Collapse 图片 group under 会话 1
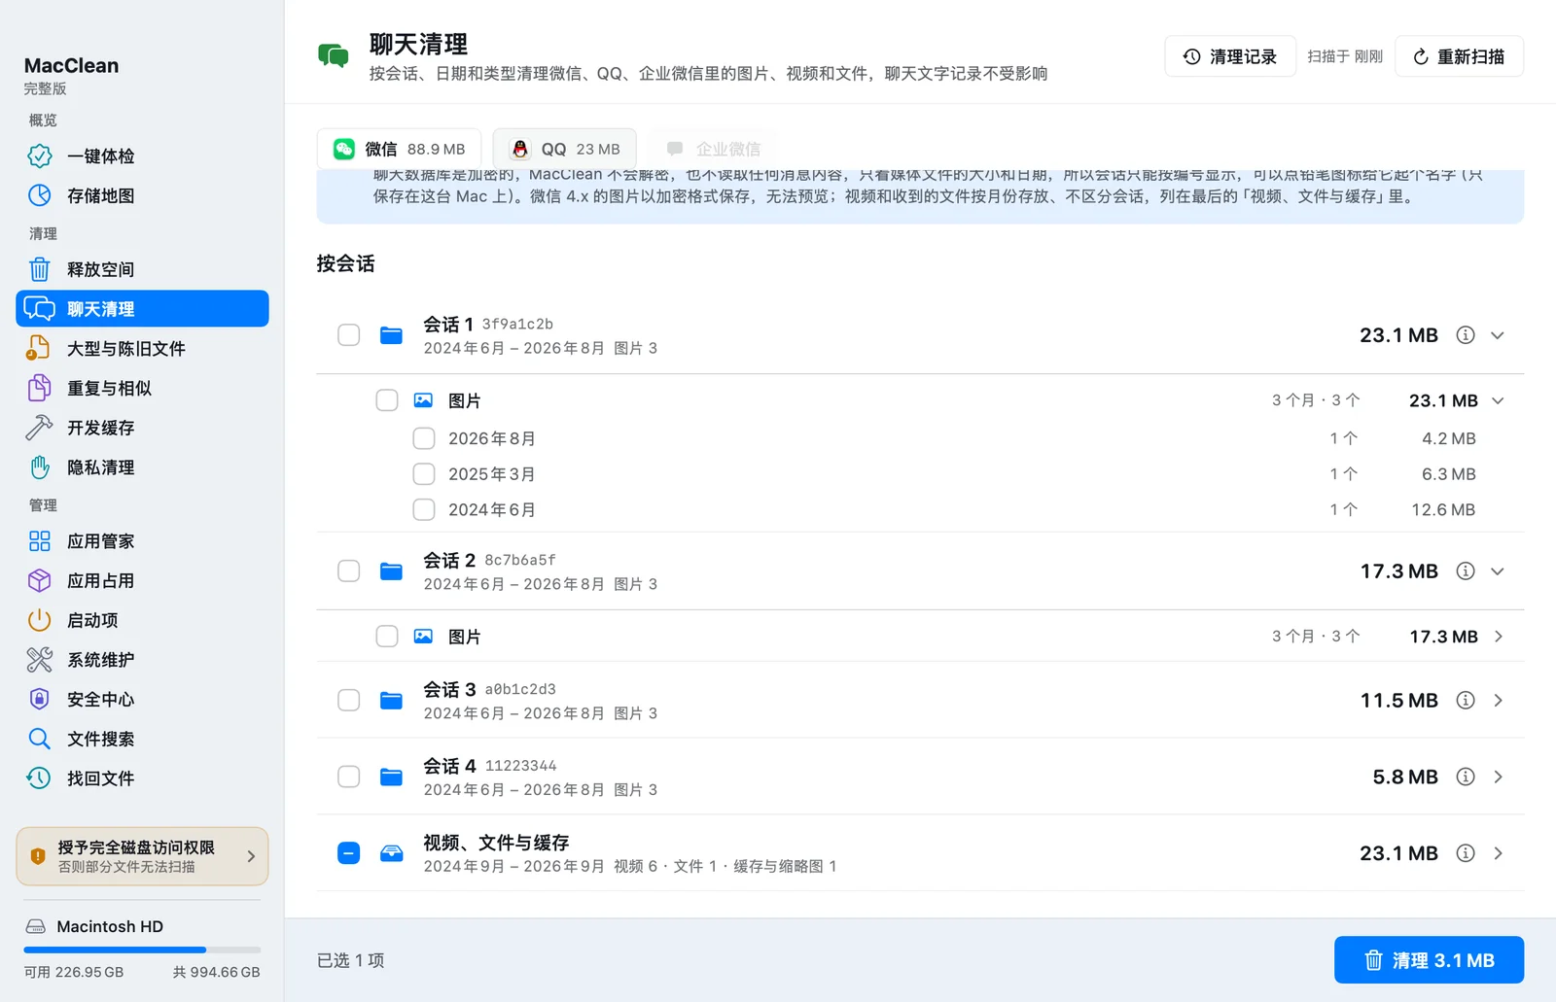Image resolution: width=1556 pixels, height=1002 pixels. click(x=1498, y=400)
